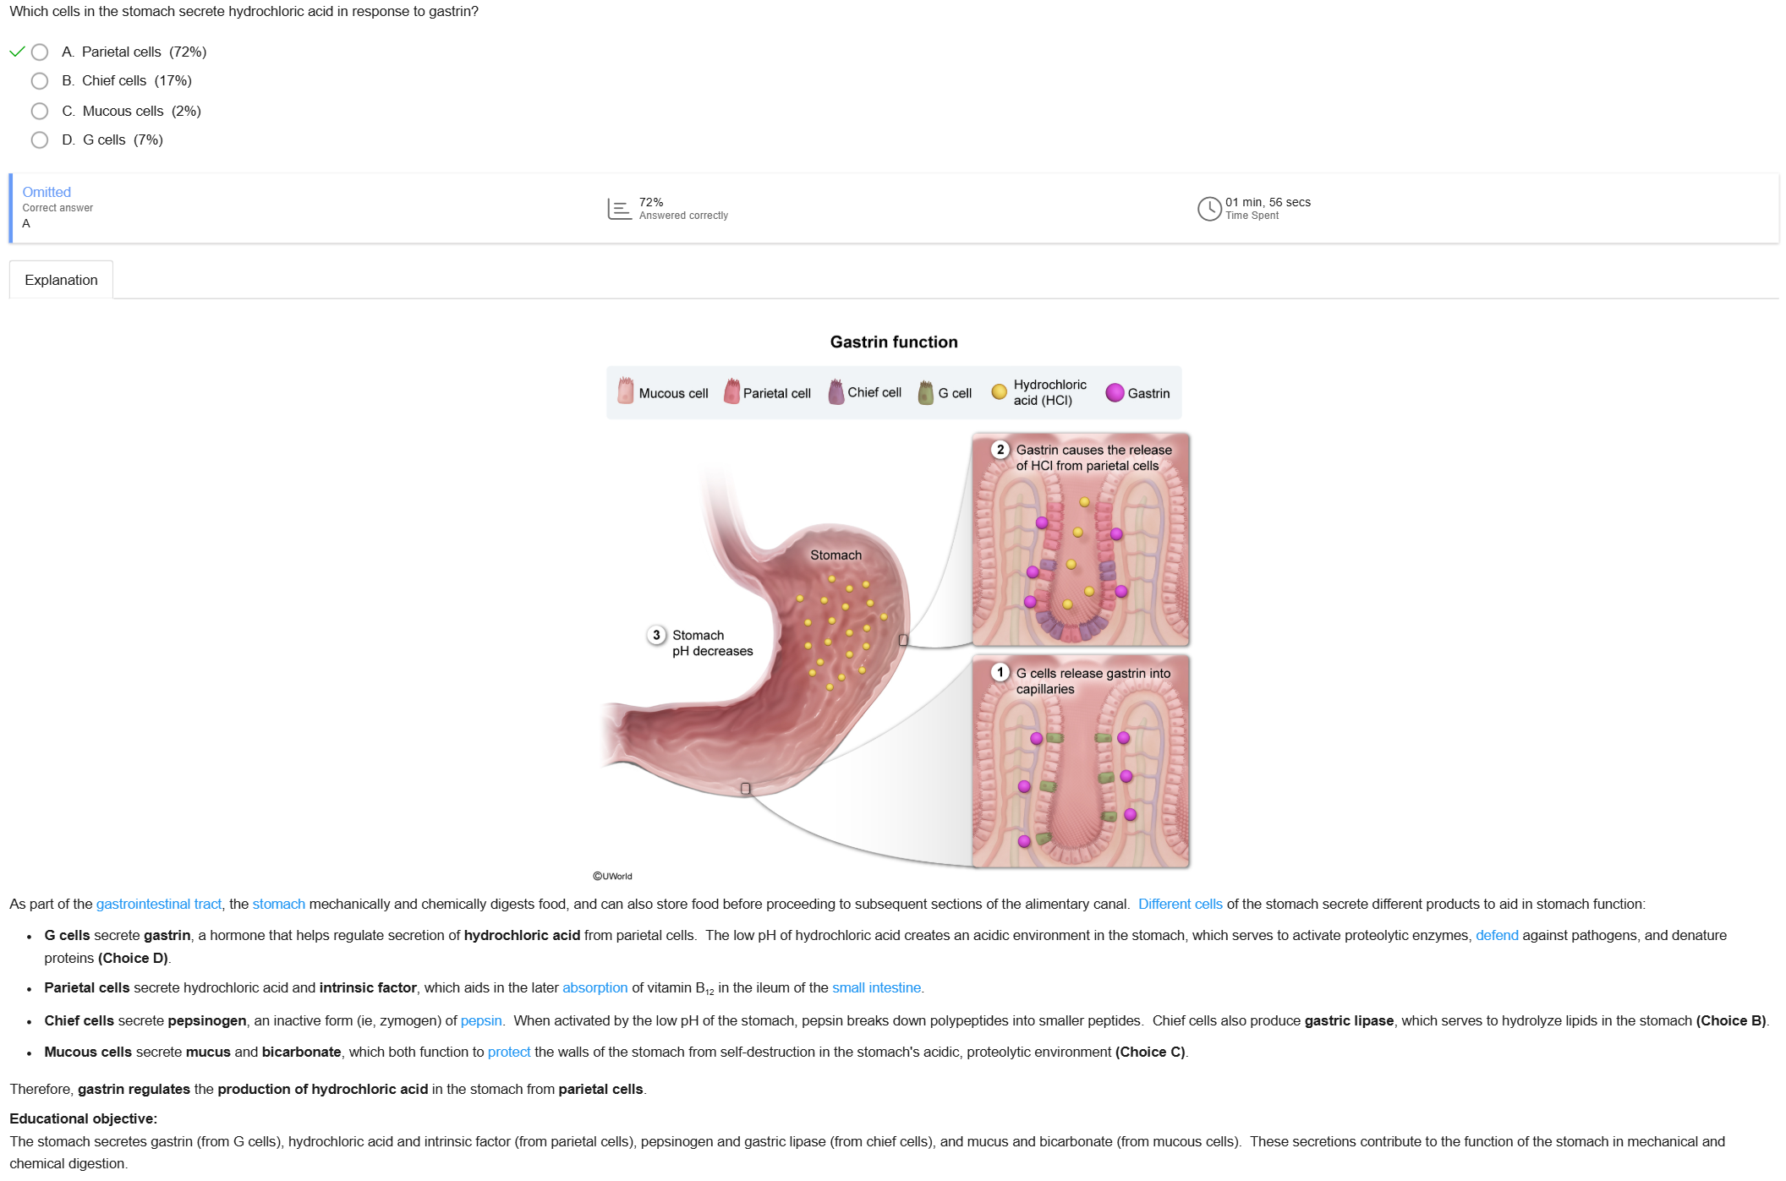The height and width of the screenshot is (1181, 1786).
Task: Click the answered correctly bar chart icon
Action: point(619,209)
